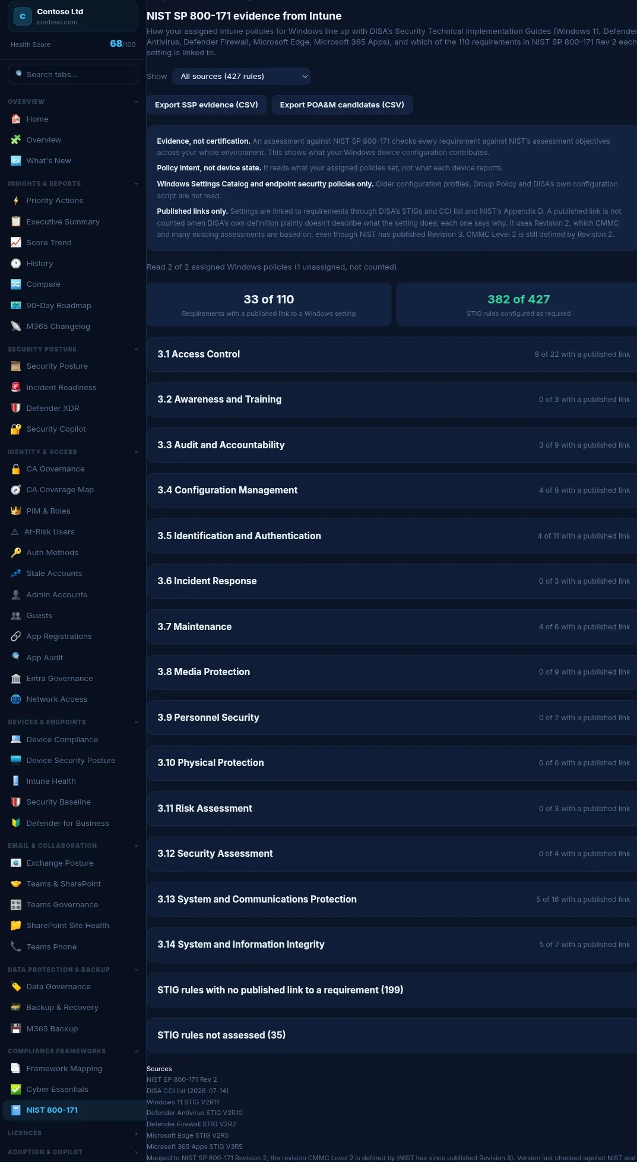Click the Home house icon
This screenshot has height=1162, width=637.
(16, 119)
